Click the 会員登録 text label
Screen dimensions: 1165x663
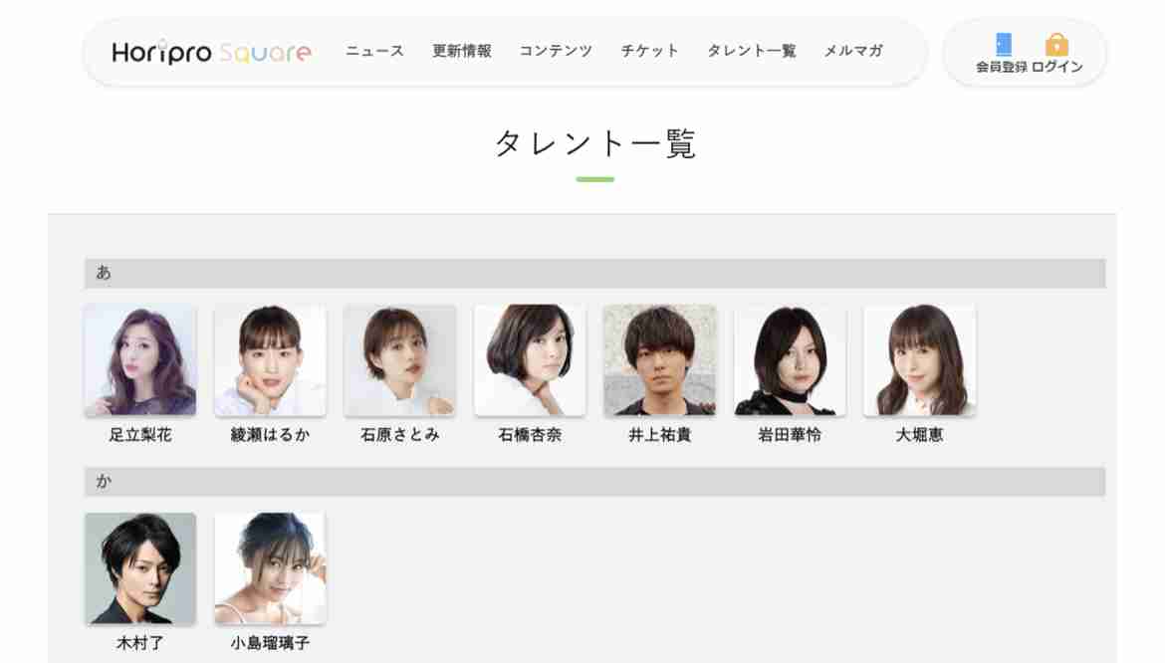[x=1002, y=67]
